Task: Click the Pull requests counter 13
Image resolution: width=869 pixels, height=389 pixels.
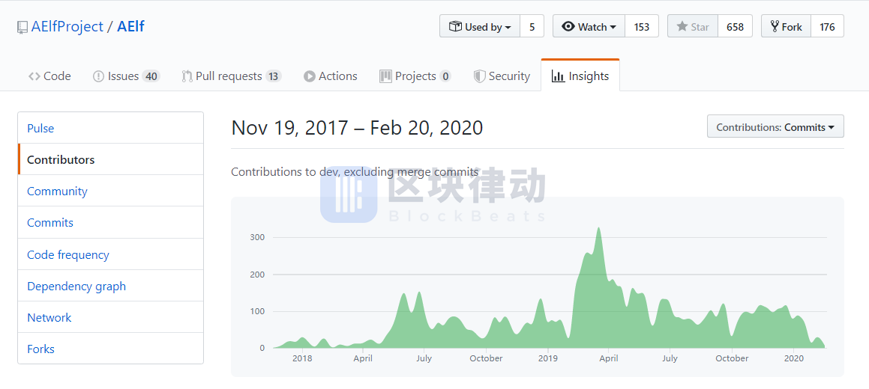Action: coord(273,76)
